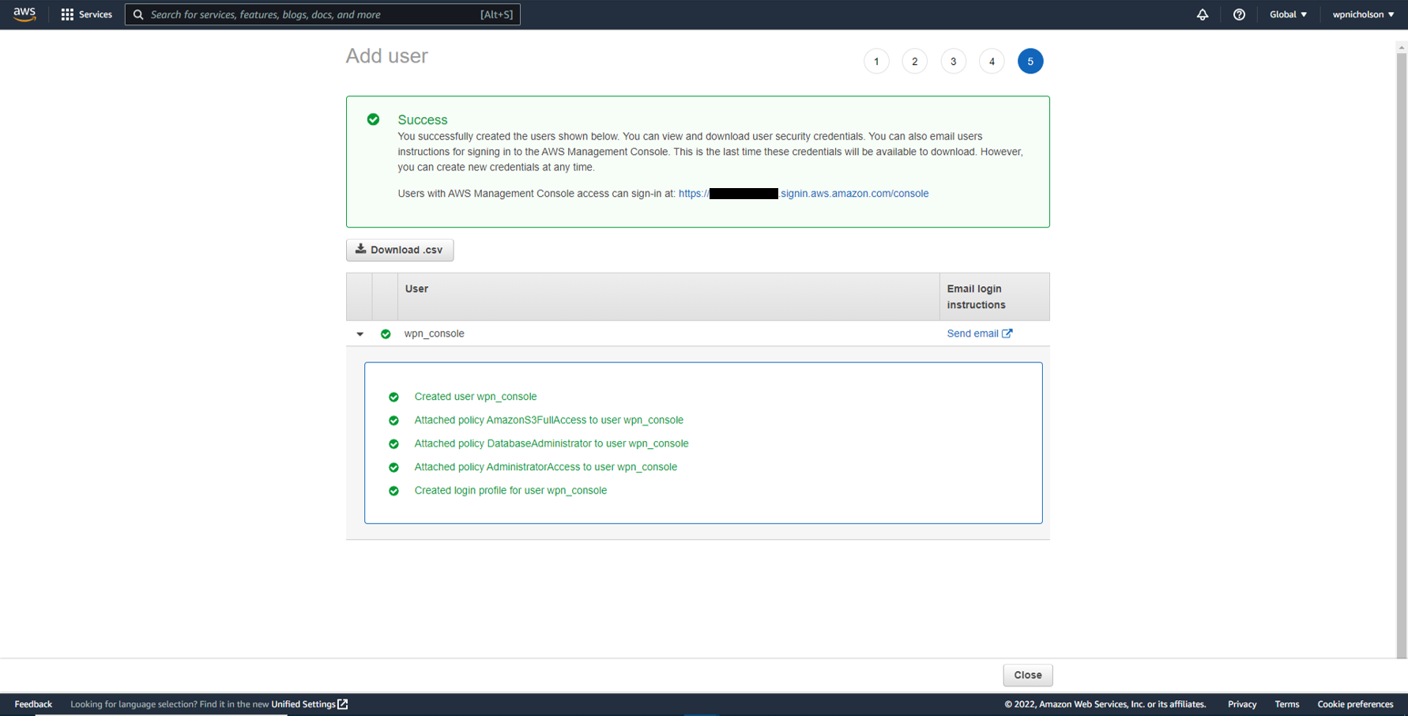
Task: Click the Success banner checkmark icon
Action: coord(373,119)
